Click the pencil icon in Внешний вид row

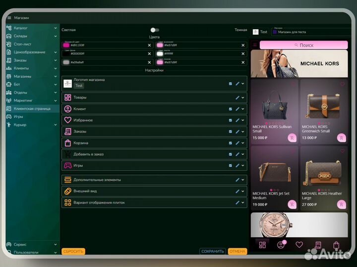(237, 191)
